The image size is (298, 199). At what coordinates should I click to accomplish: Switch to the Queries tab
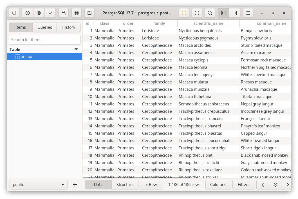45,27
